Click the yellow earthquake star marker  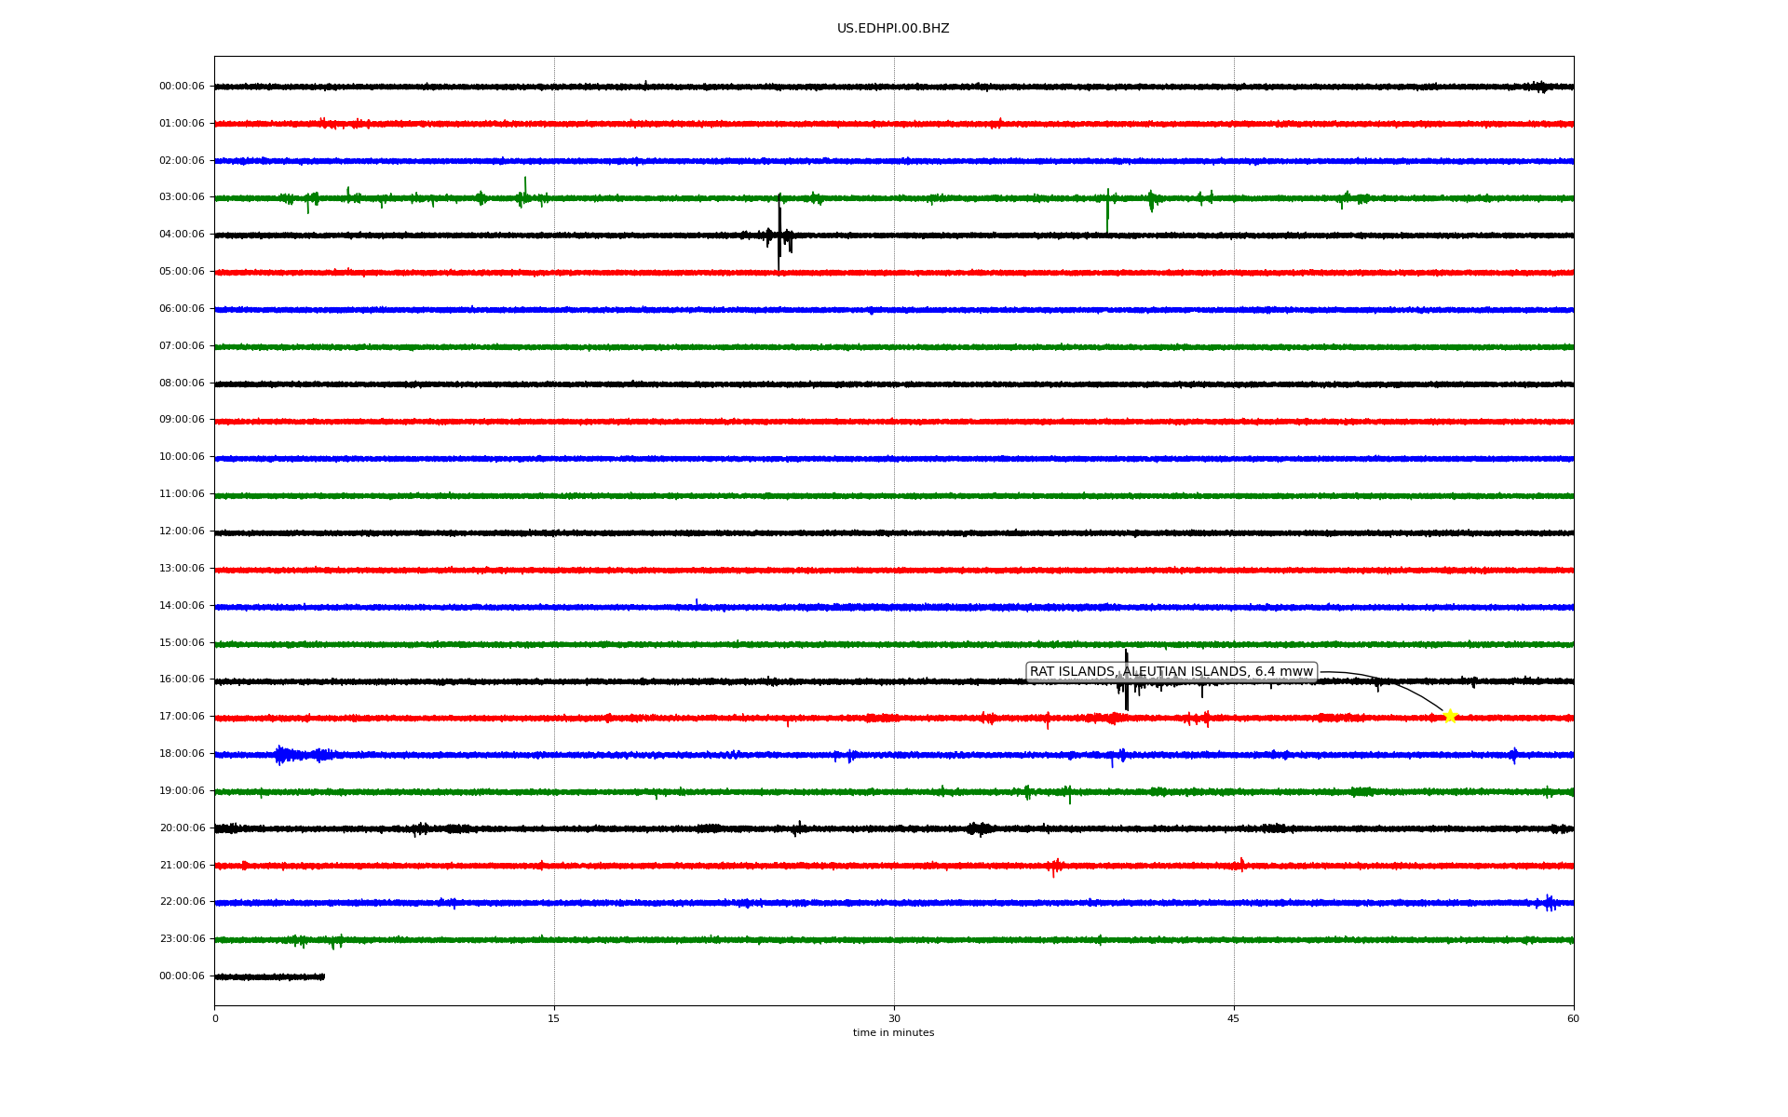(x=1449, y=716)
